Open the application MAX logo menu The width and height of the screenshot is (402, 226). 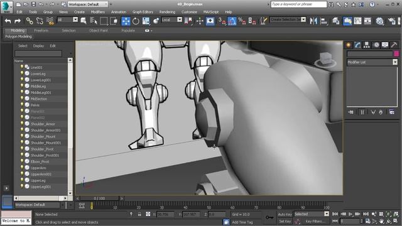click(6, 7)
